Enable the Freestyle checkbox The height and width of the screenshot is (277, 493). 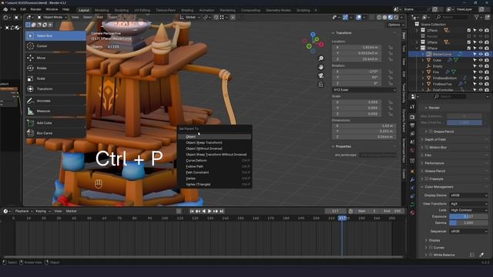pyautogui.click(x=427, y=179)
